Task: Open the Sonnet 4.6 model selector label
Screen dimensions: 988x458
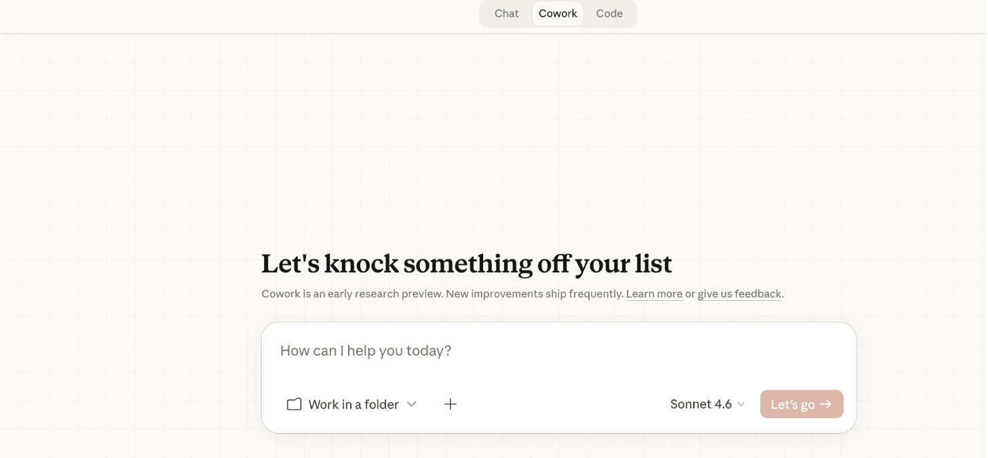Action: pos(700,404)
